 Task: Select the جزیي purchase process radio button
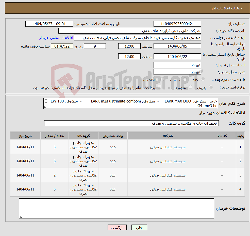click(211, 87)
